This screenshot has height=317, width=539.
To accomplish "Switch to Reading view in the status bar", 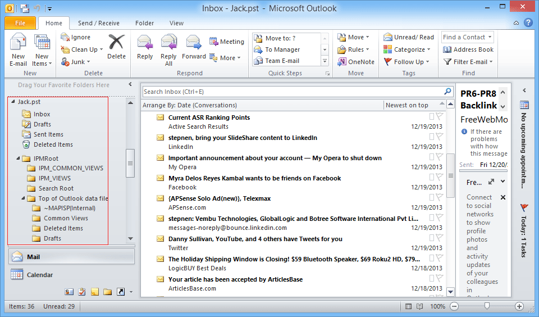I will (x=420, y=306).
